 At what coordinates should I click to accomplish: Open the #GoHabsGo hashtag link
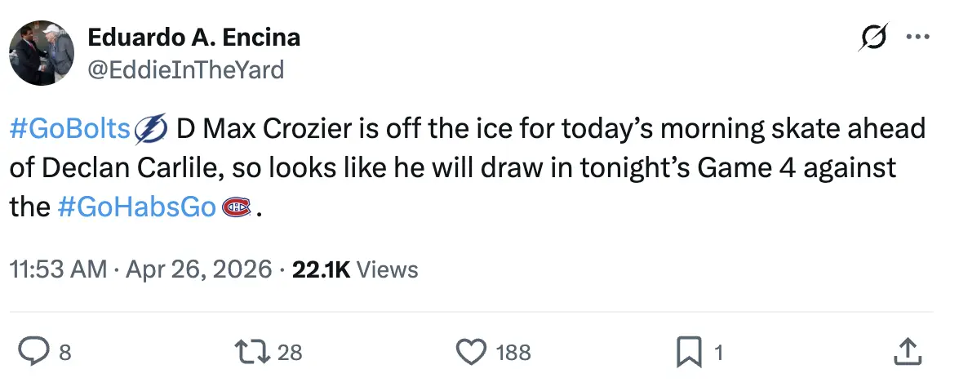point(137,207)
